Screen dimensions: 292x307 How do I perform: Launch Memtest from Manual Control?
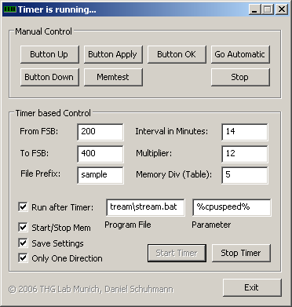click(x=113, y=77)
